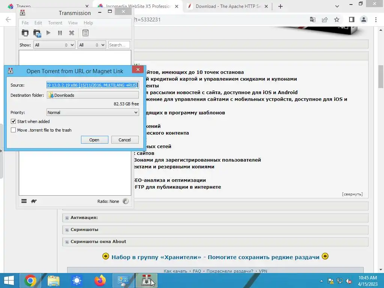Open View menu in Transmission

(x=73, y=23)
